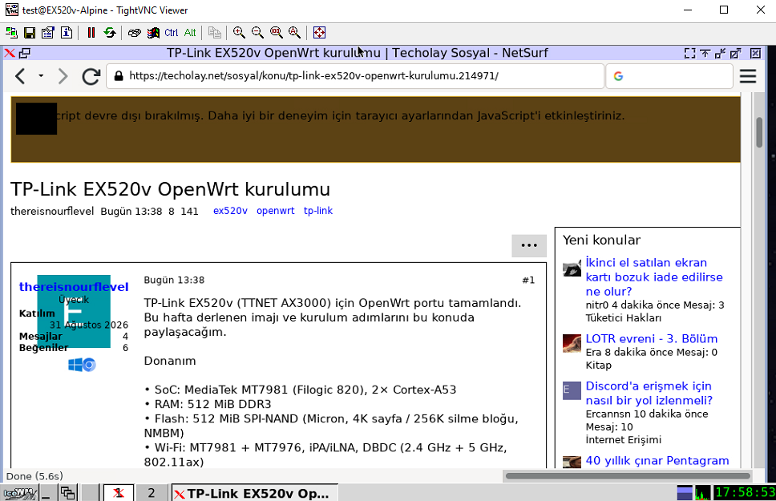This screenshot has height=501, width=776.
Task: Open thereisnourflevel profile link in post
Action: click(x=74, y=287)
